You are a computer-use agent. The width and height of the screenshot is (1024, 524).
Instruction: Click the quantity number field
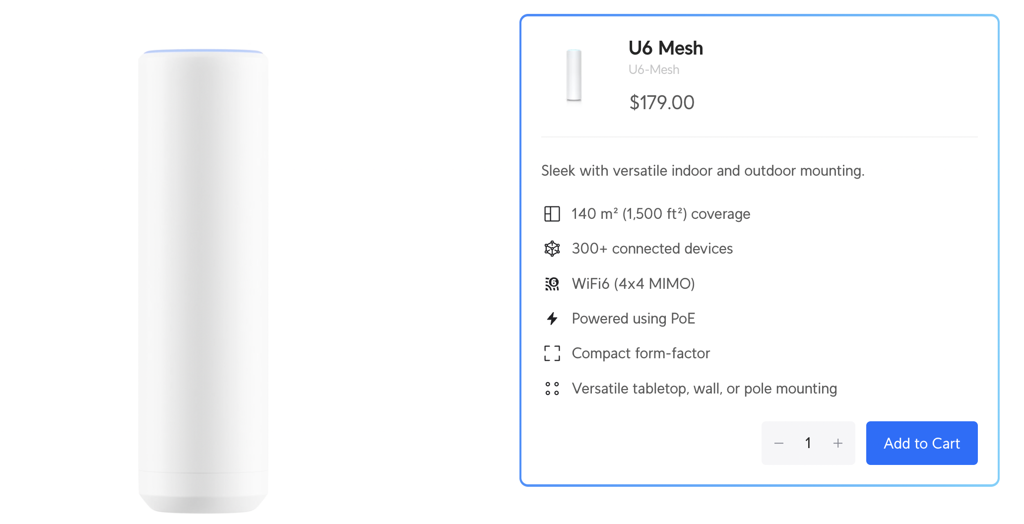(808, 443)
